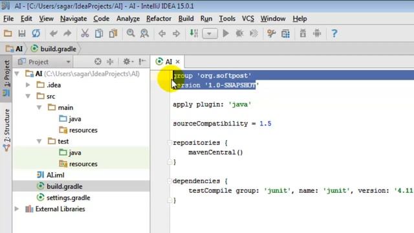
Task: Open the File menu
Action: [x=8, y=19]
